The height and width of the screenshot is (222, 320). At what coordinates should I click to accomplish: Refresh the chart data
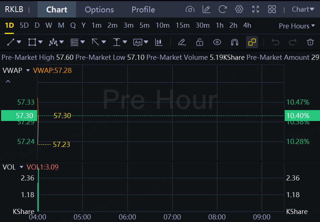(223, 9)
